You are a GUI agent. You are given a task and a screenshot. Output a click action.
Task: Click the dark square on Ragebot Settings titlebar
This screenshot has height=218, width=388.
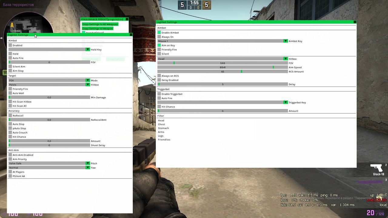point(131,35)
